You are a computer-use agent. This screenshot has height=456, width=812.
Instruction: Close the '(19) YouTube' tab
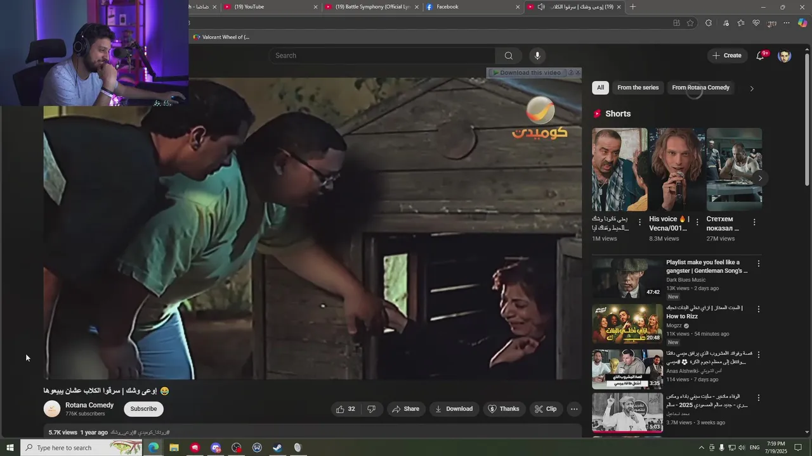(315, 7)
